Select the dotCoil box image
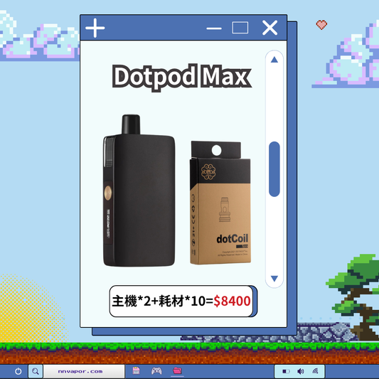 click(x=220, y=203)
